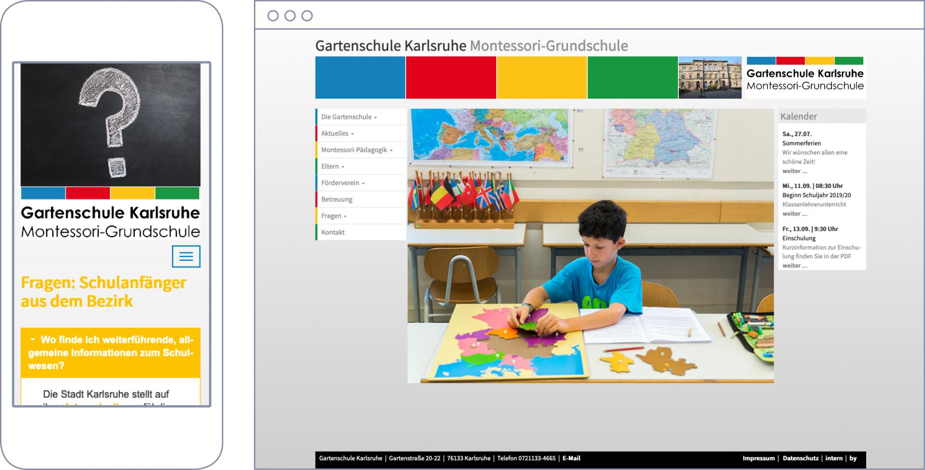Expand the Aktuelles menu
The image size is (925, 470).
click(361, 133)
